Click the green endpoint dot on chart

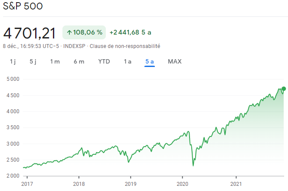(284, 89)
